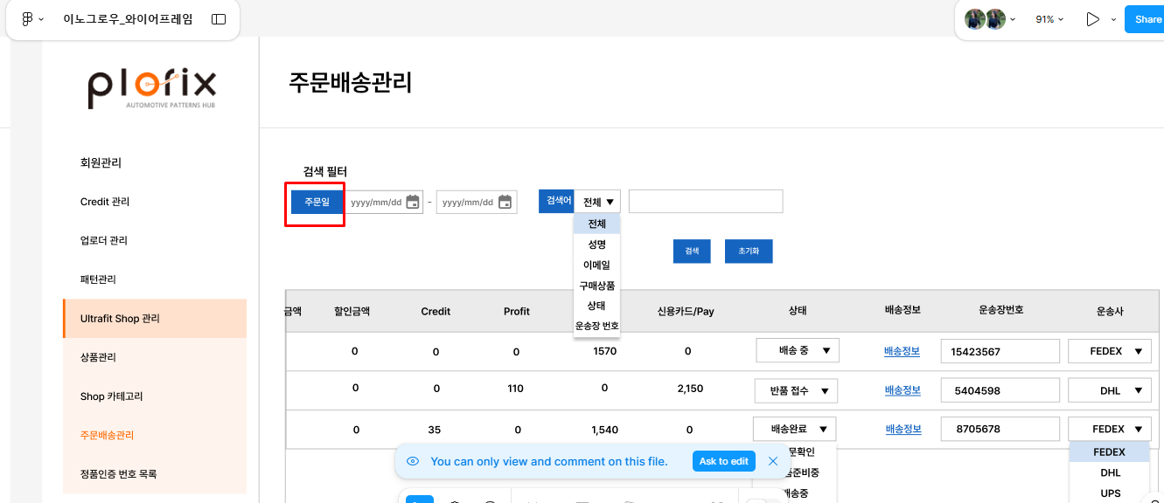The height and width of the screenshot is (503, 1164).
Task: Toggle the sidebar panel icon beside file name
Action: pyautogui.click(x=219, y=18)
